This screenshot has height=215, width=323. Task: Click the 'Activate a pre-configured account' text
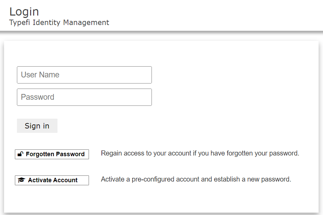click(x=196, y=179)
